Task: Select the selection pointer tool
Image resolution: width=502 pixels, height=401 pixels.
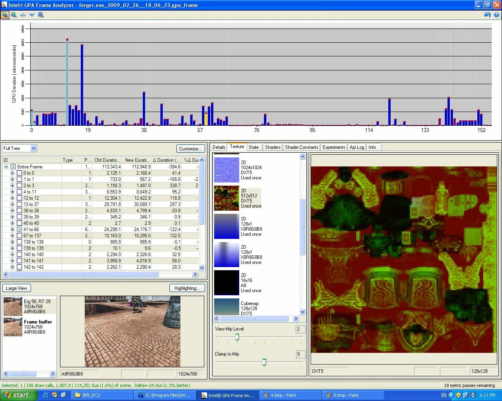Action: pyautogui.click(x=5, y=15)
